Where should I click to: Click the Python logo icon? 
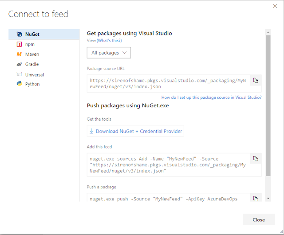[x=19, y=83]
